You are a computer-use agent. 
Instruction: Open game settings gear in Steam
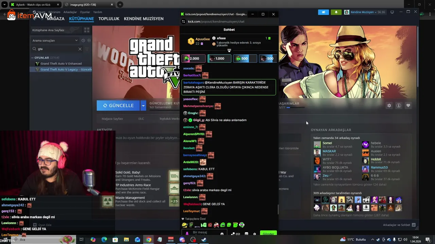tap(389, 105)
